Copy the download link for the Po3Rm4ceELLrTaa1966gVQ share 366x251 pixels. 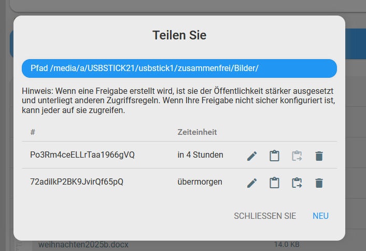coord(297,156)
